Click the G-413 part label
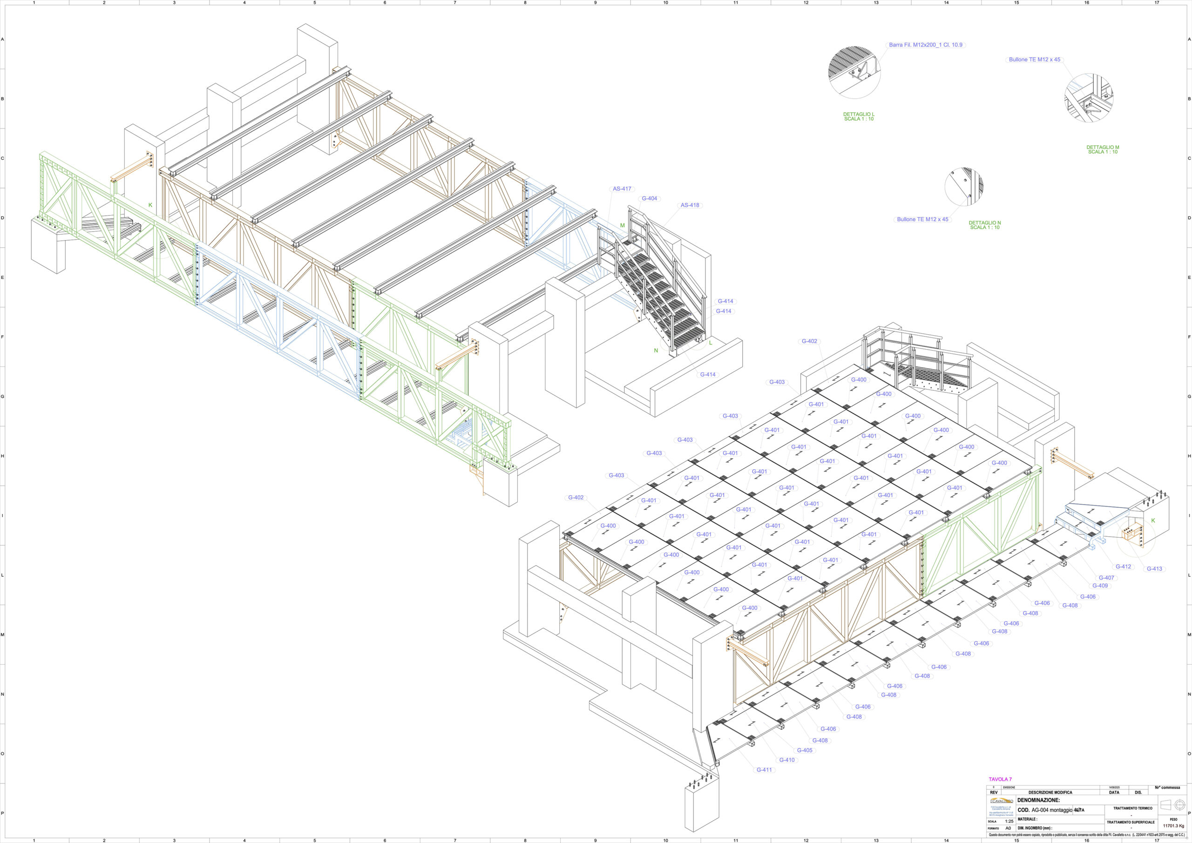The image size is (1192, 843). tap(1154, 569)
